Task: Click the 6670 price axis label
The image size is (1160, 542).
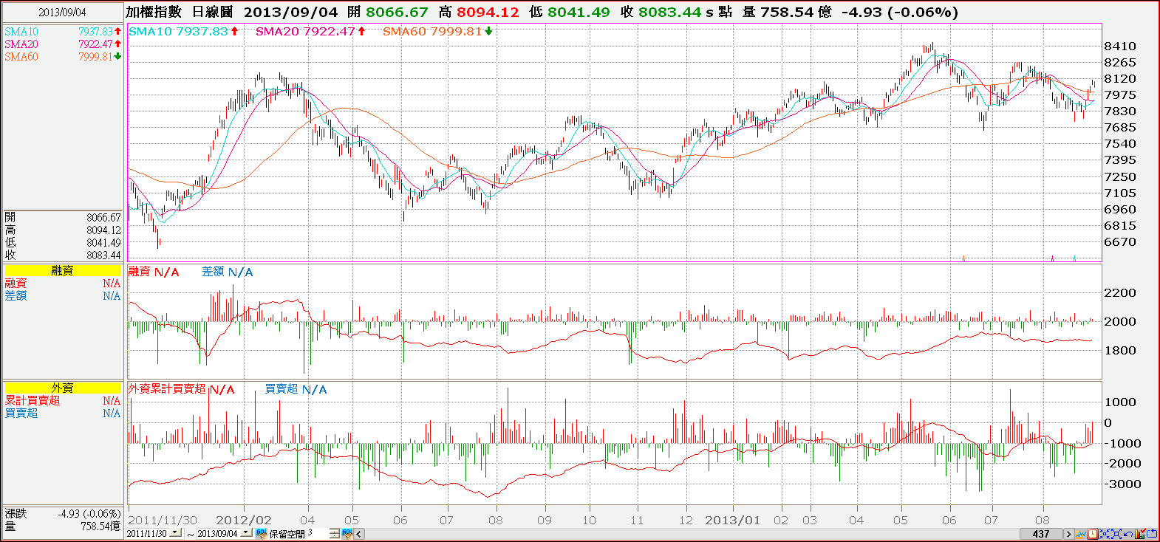Action: [1120, 241]
